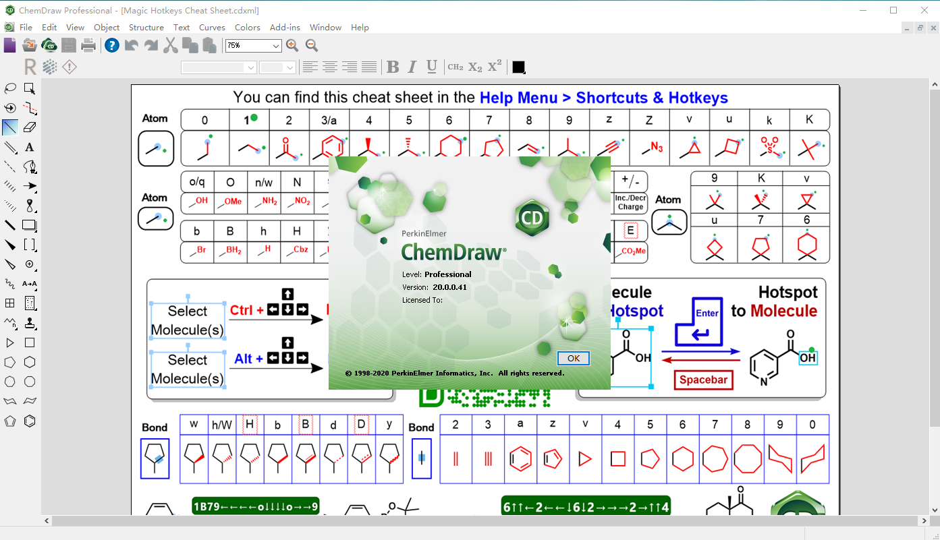Toggle bold text formatting

click(x=392, y=67)
